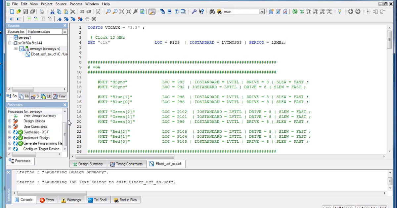Open the search history dropdown beside 'rece'
This screenshot has width=397, height=208.
click(x=262, y=11)
